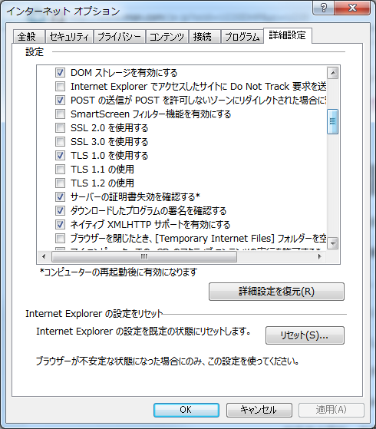Image resolution: width=376 pixels, height=429 pixels.
Task: Switch to the セキュリティ tab
Action: [69, 36]
